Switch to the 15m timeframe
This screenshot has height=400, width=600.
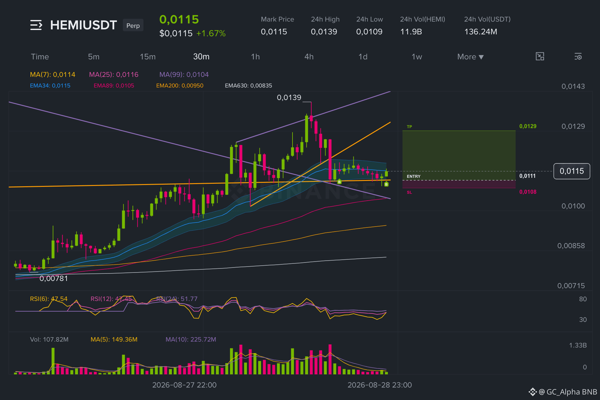pyautogui.click(x=148, y=57)
